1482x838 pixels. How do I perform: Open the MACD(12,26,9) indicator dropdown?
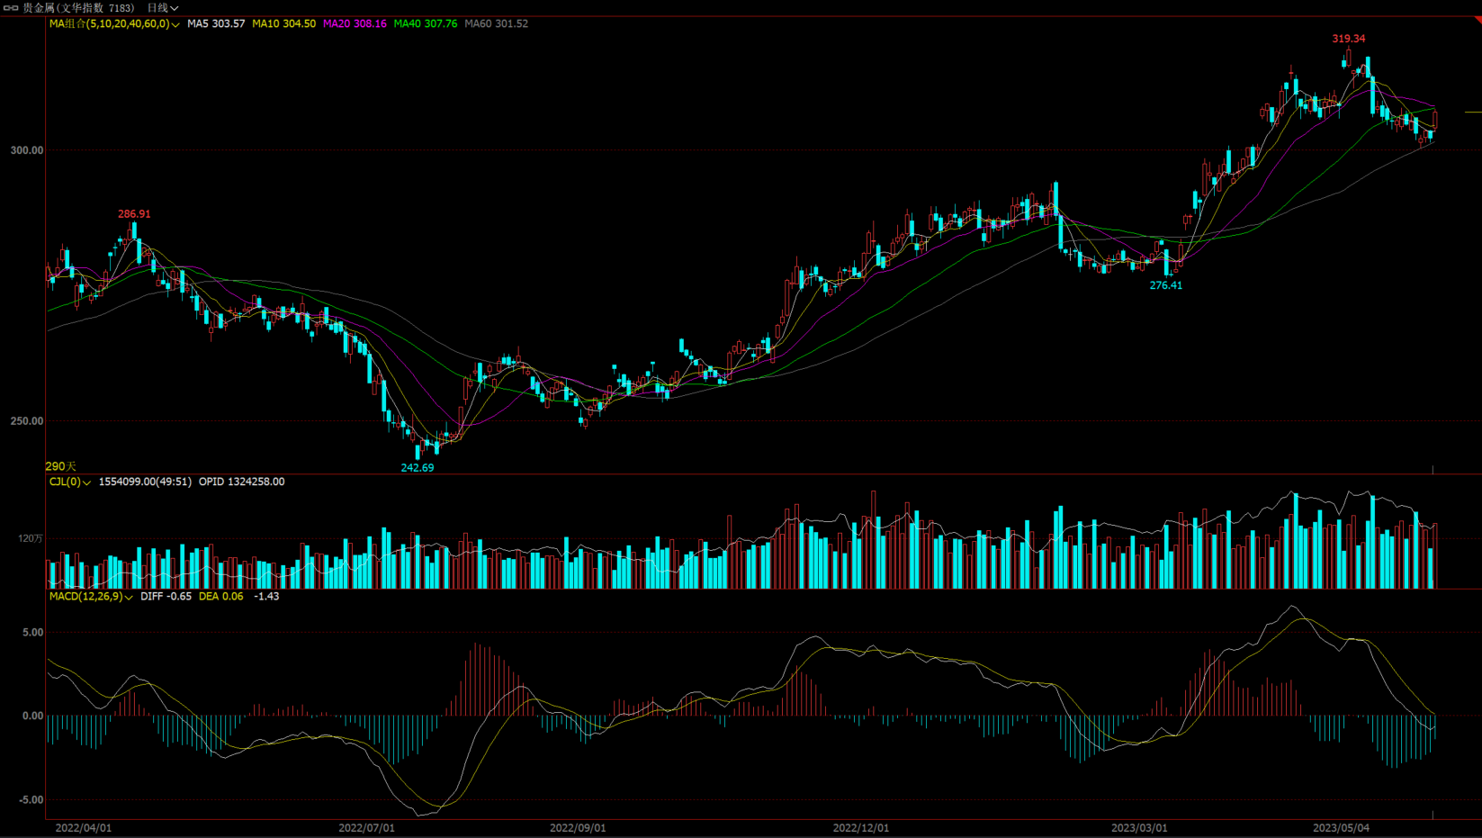[91, 596]
